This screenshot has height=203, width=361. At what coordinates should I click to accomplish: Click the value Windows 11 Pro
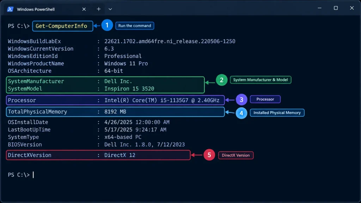point(126,63)
